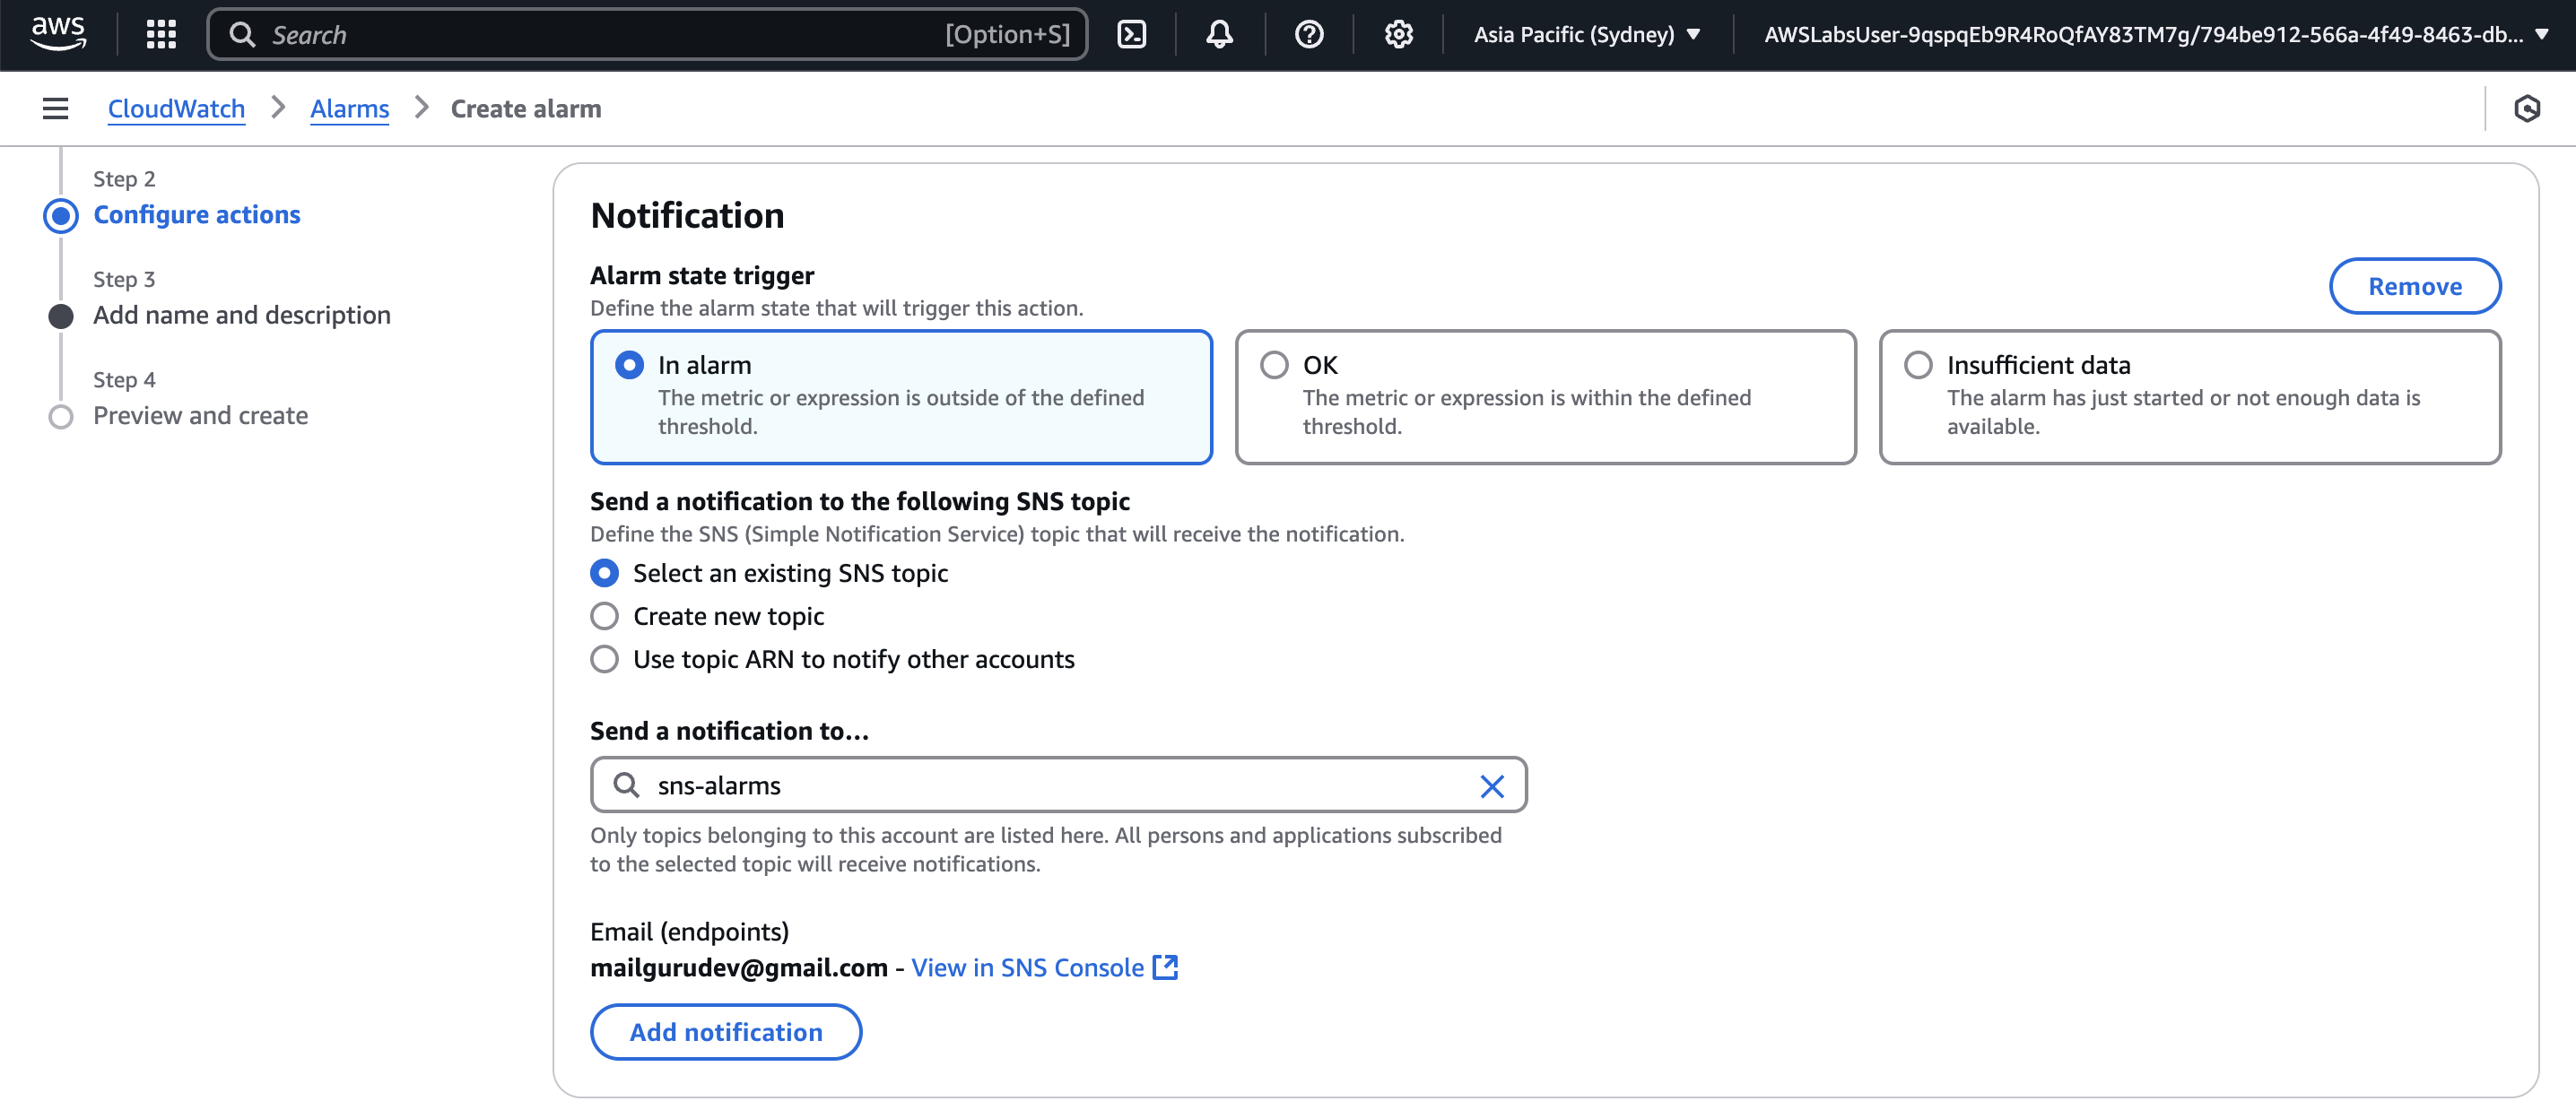Select the In alarm state trigger

(901, 397)
